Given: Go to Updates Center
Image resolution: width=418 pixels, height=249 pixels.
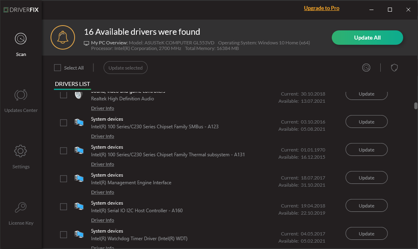Looking at the screenshot, I should pos(21,95).
